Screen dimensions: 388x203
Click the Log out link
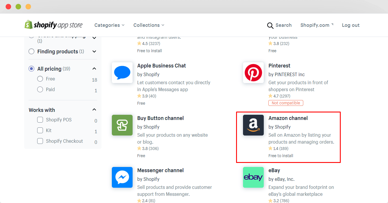coord(351,25)
